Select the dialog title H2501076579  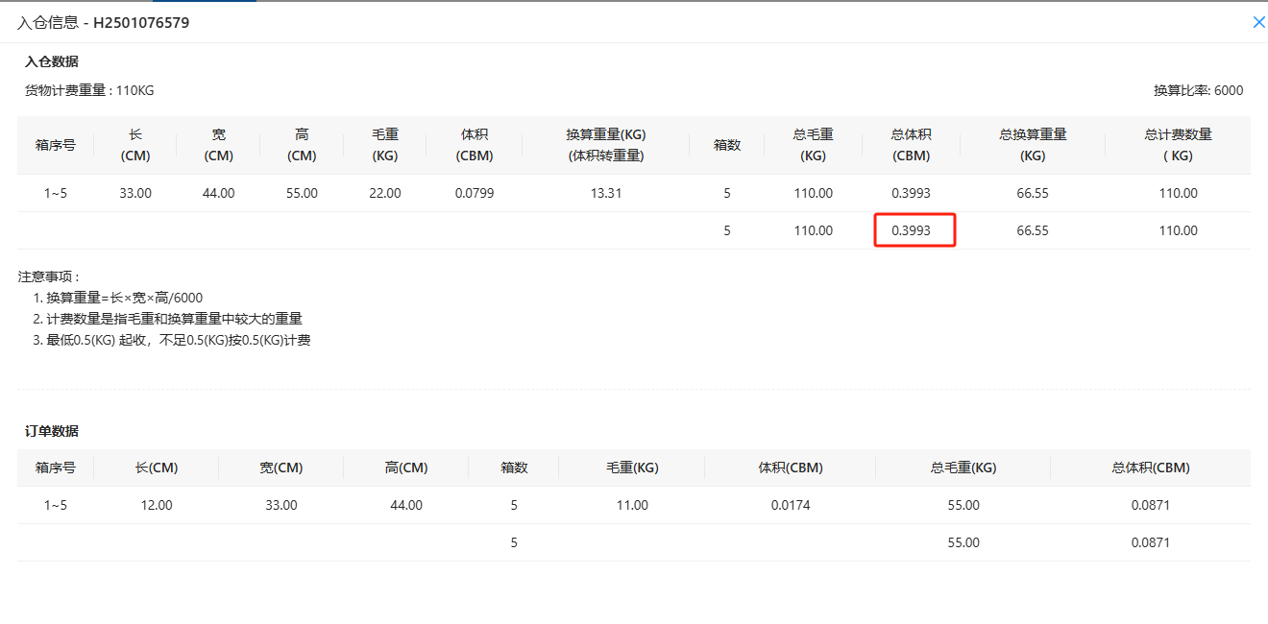141,22
